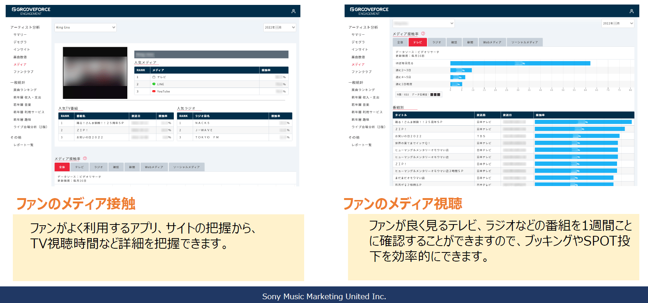Click the TV icon in the 人気メディア table
The image size is (648, 303).
(x=154, y=77)
